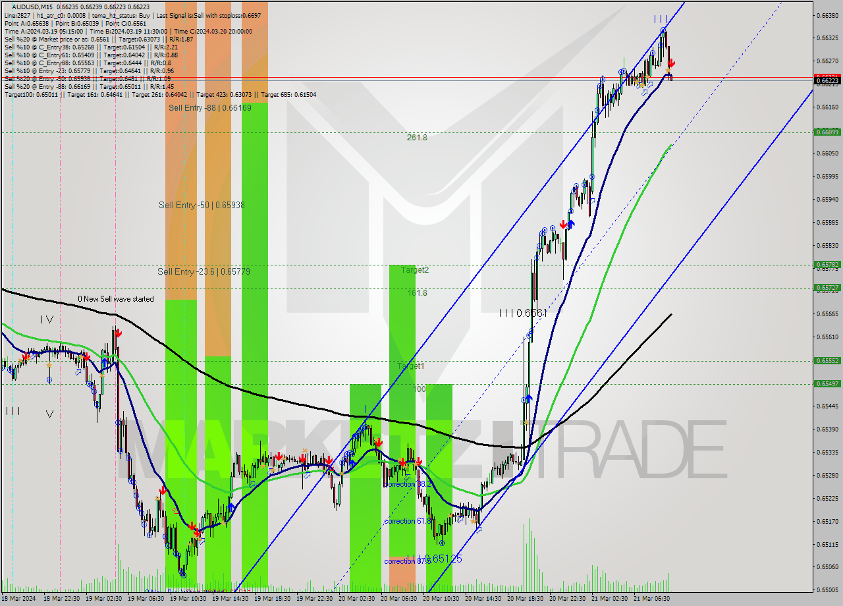Click the '19 Mar 18:30' time axis label
This screenshot has width=843, height=606.
(273, 599)
